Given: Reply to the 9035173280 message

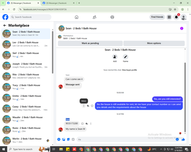Looking at the screenshot, I should click(x=87, y=123).
